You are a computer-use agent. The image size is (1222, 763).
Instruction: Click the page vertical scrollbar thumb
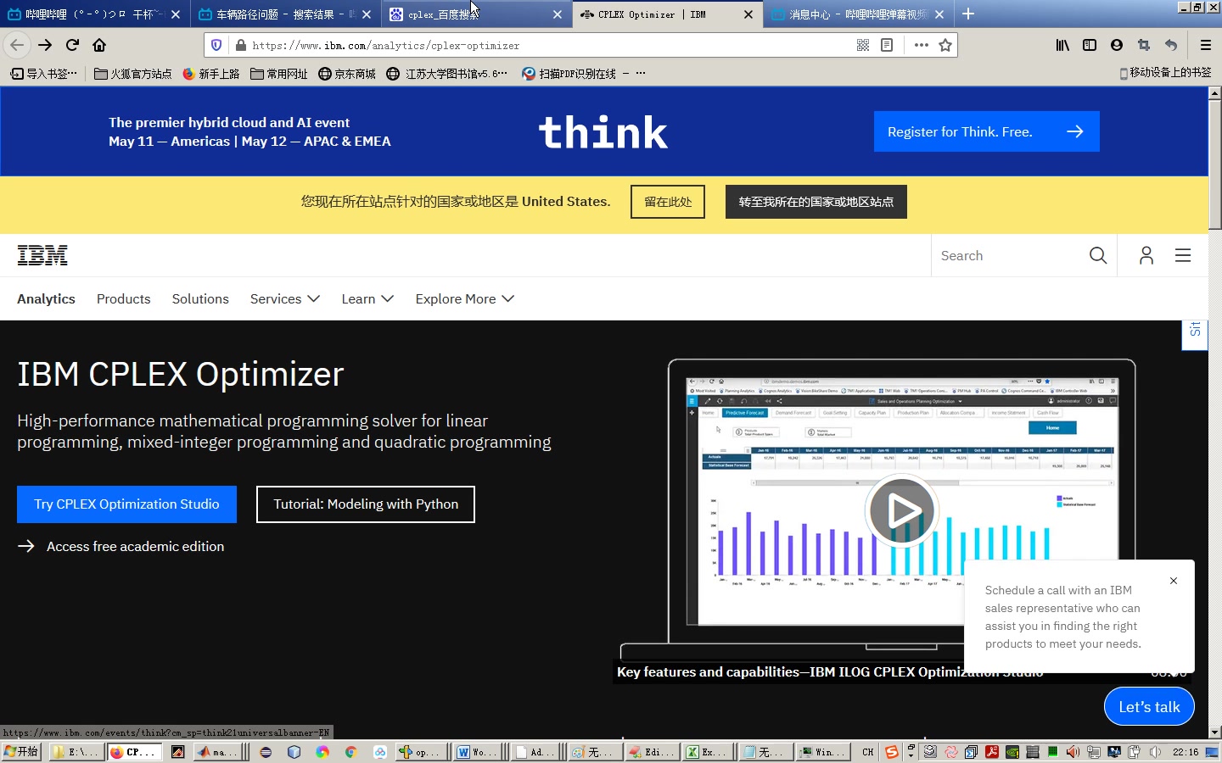click(x=1214, y=164)
